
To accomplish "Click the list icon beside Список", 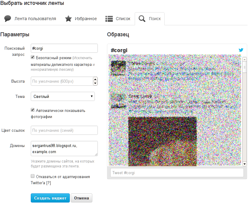I will [109, 19].
